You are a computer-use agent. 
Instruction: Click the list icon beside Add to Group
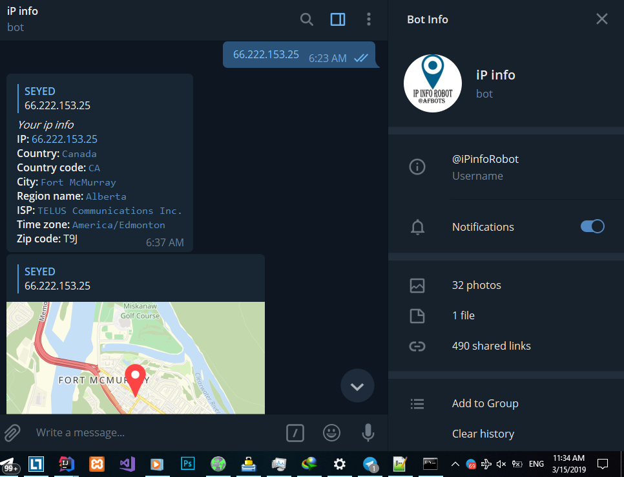pos(417,404)
